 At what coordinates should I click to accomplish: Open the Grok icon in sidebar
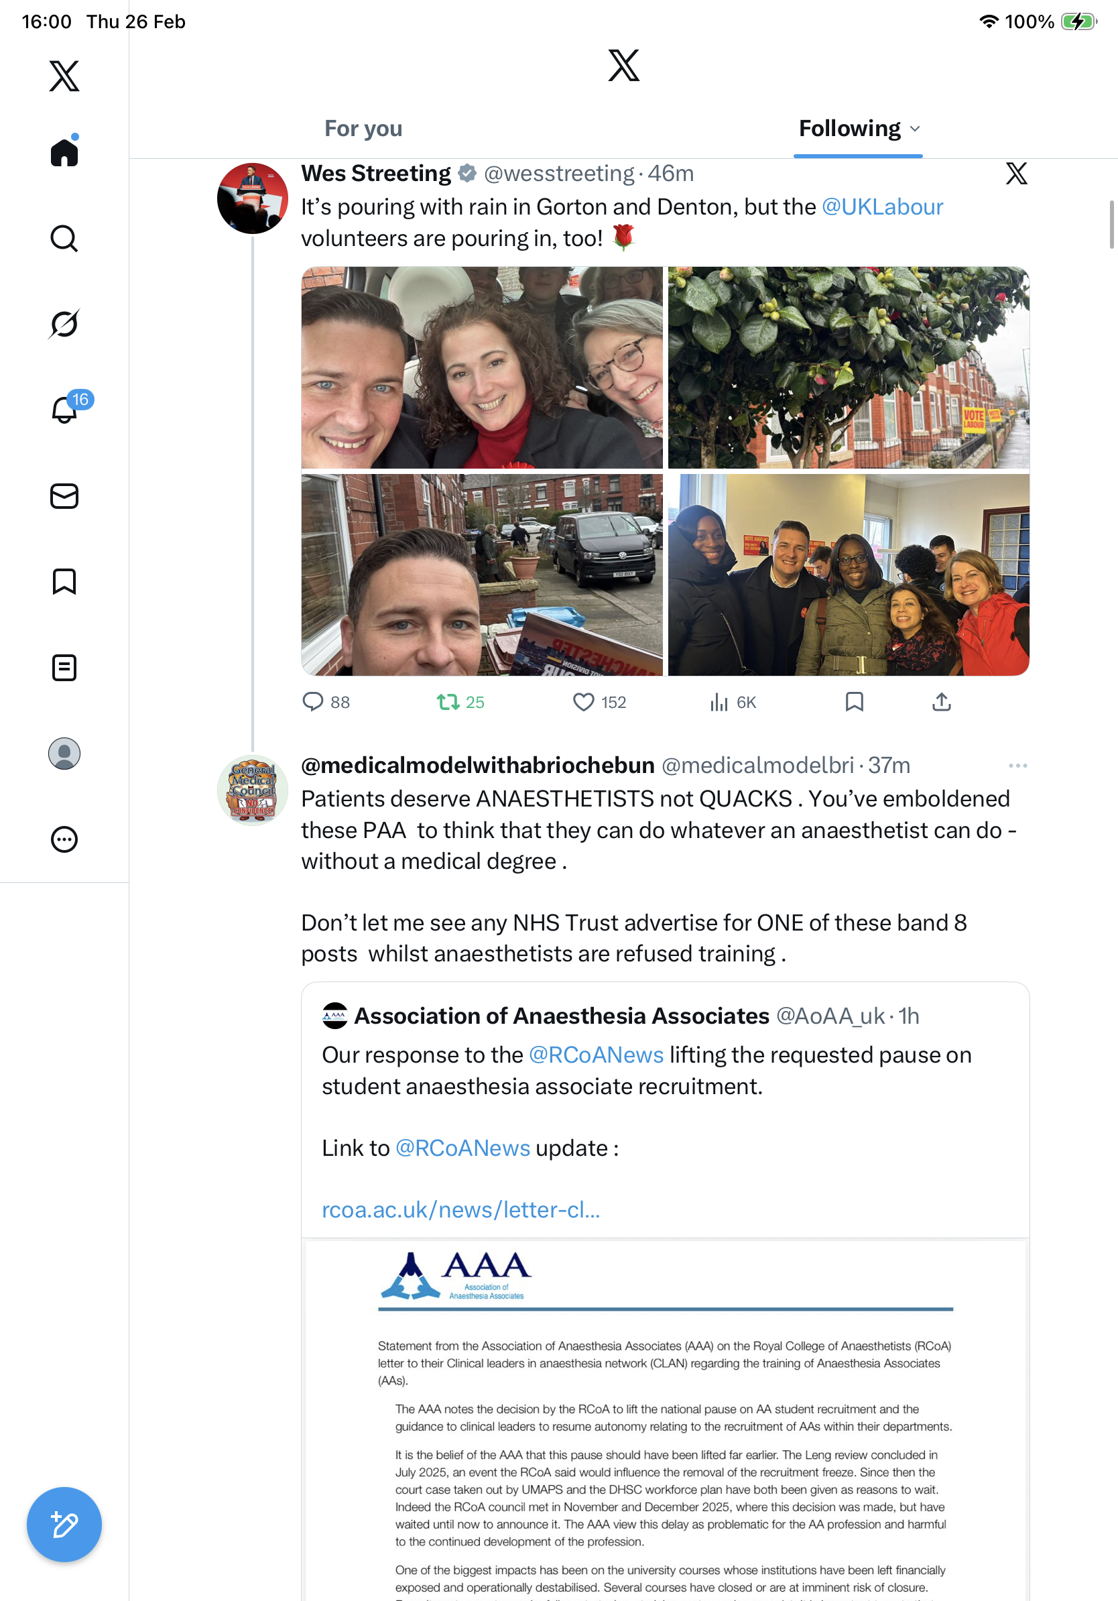pos(64,324)
